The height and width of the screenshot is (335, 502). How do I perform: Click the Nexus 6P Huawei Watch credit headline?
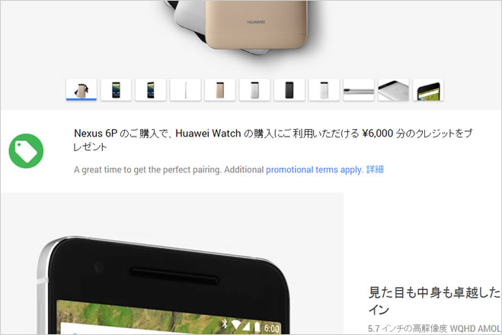click(x=273, y=140)
